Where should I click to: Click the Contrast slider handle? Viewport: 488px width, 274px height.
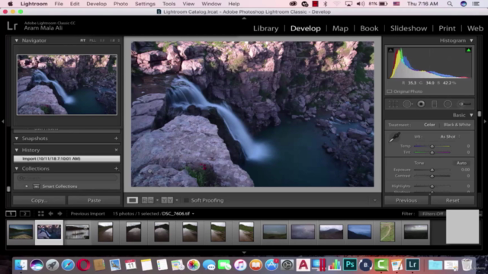point(432,176)
